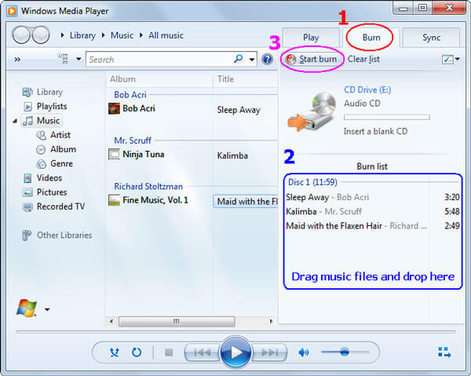Screen dimensions: 471x376
Task: Switch to the Sync tab
Action: point(431,37)
